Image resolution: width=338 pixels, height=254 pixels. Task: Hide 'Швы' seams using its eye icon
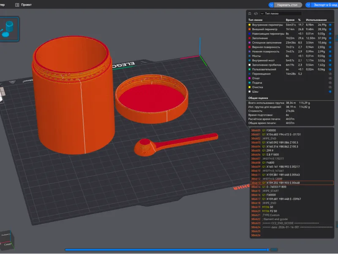tap(330, 91)
